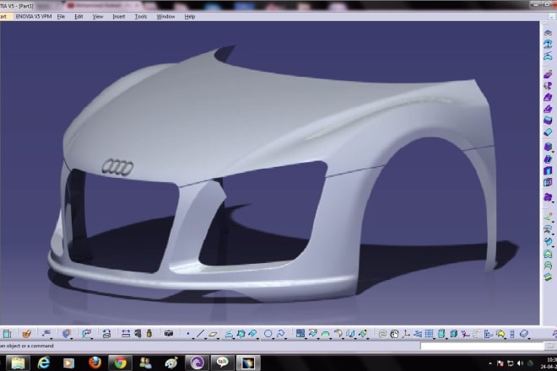The image size is (557, 371).
Task: Click the camera Capture icon
Action: pyautogui.click(x=169, y=333)
